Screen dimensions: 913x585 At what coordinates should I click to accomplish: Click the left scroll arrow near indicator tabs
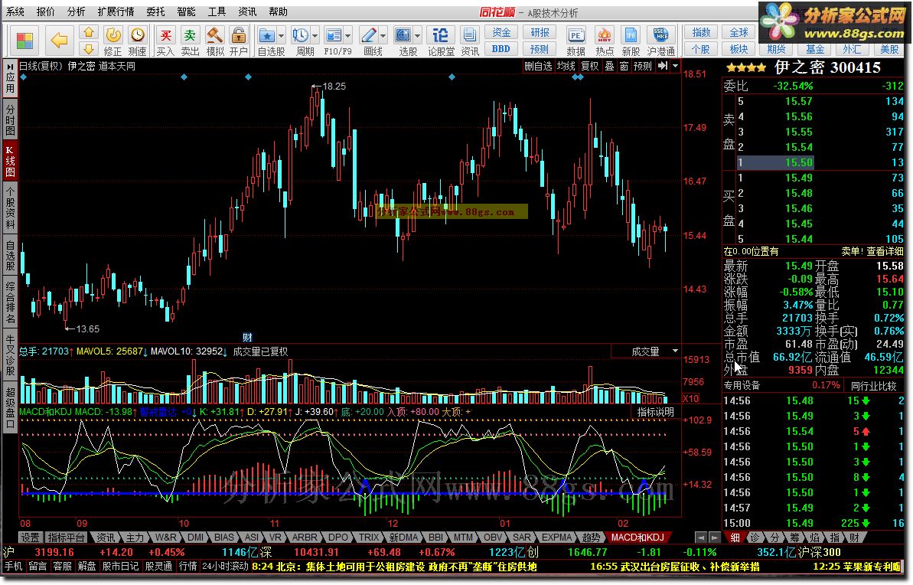700,538
